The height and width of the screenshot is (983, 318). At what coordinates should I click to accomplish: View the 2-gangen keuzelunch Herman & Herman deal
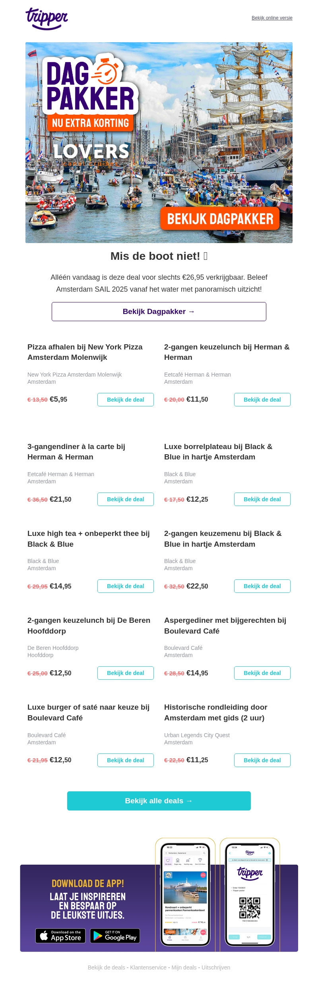point(262,400)
